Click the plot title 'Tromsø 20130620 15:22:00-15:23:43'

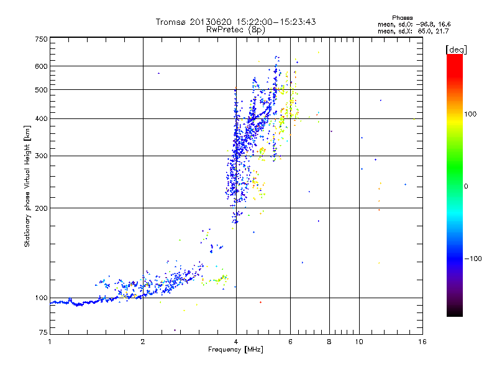235,22
